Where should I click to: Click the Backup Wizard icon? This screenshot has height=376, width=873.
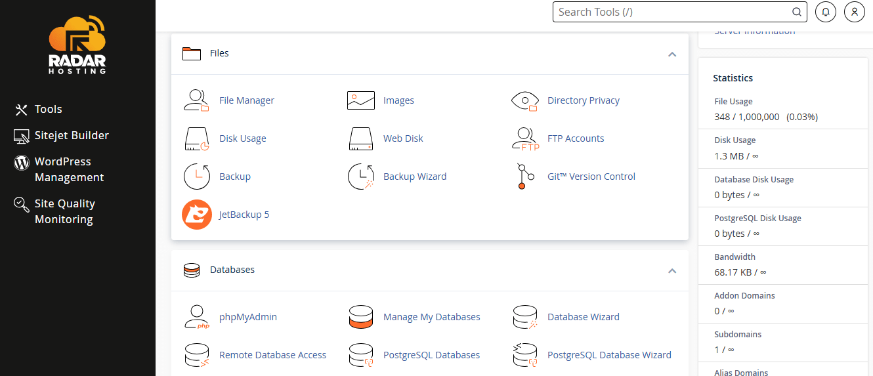(360, 177)
